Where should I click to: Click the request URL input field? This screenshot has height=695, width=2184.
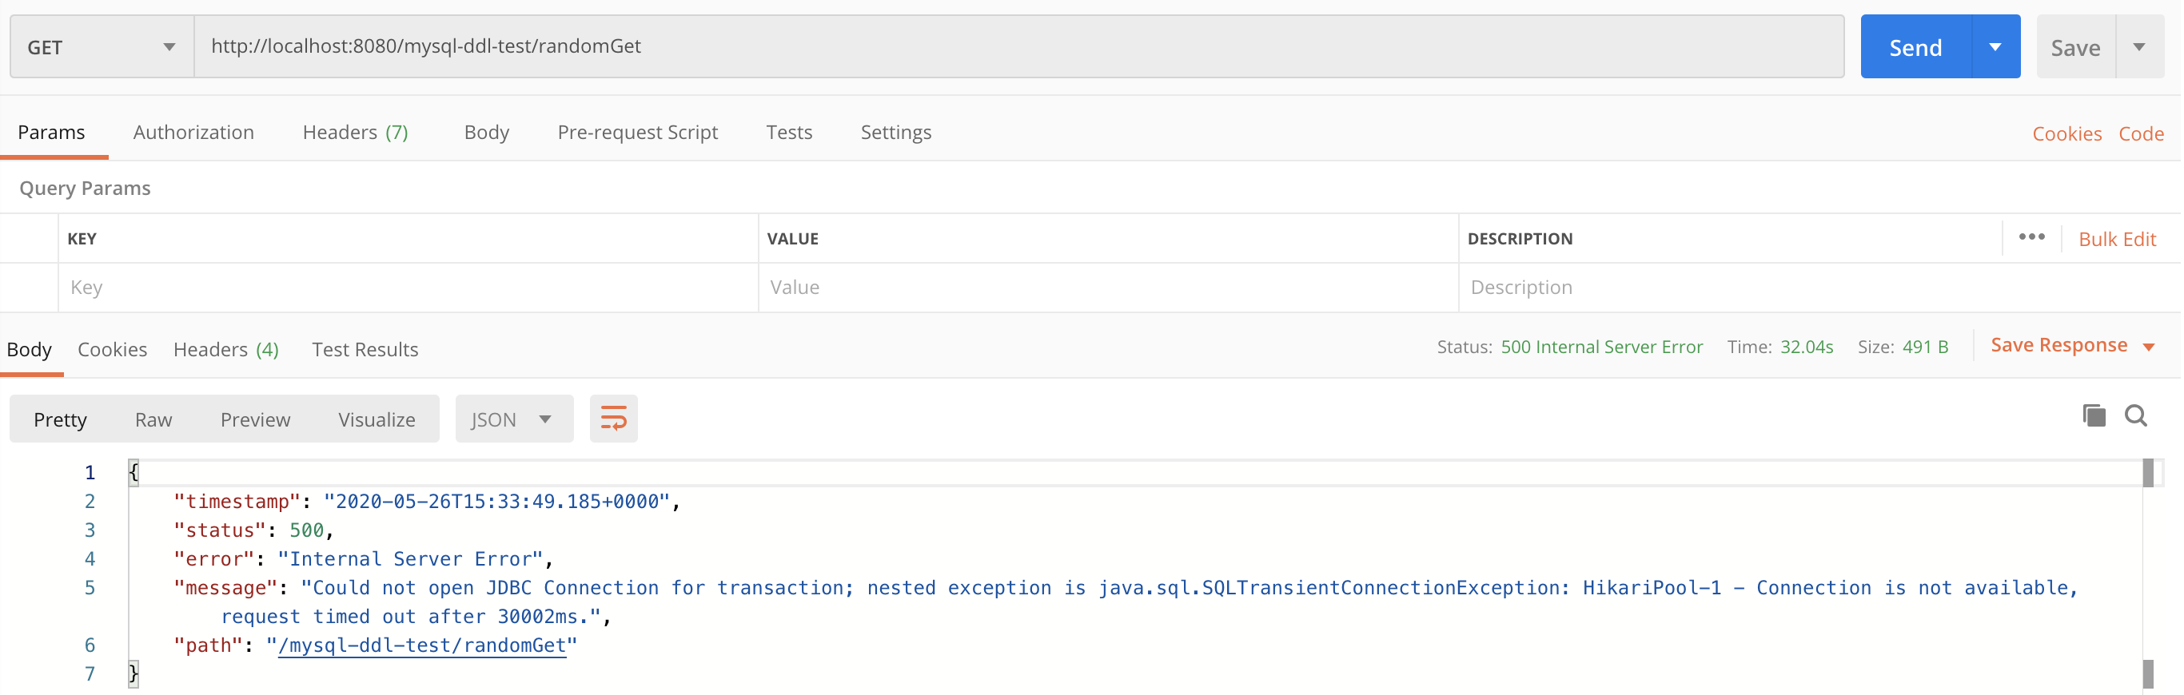[1018, 46]
